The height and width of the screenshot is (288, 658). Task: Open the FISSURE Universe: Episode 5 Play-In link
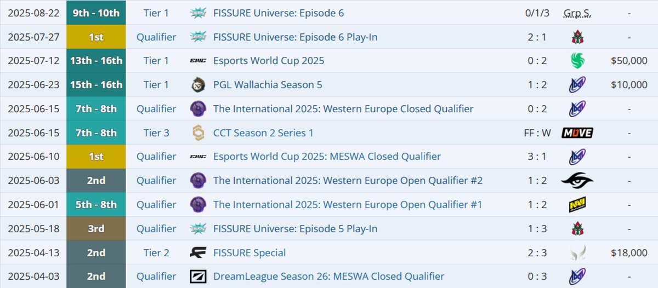(x=296, y=229)
